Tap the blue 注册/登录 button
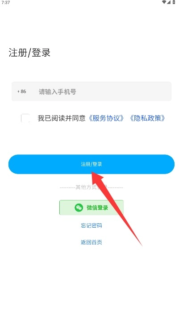Image resolution: width=183 pixels, height=325 pixels. [x=91, y=164]
